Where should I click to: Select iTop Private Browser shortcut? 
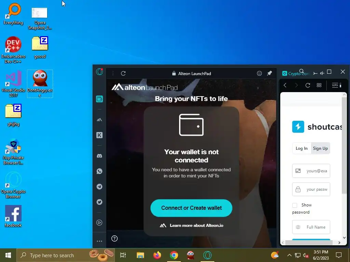13,152
